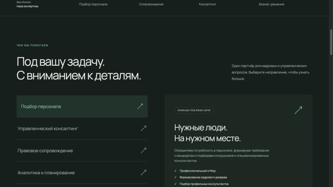The width and height of the screenshot is (333, 187).
Task: Click checkmark next to Подбор профильных консультантов
Action: [x=176, y=184]
